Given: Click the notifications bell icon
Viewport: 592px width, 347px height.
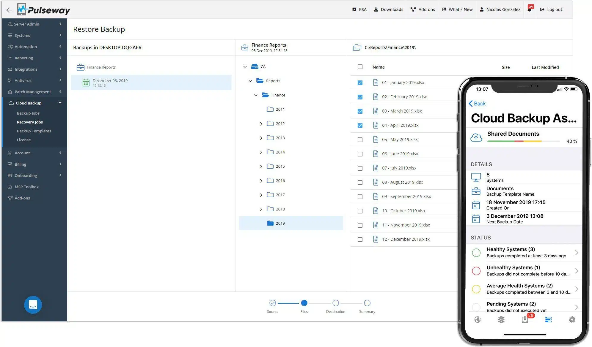Looking at the screenshot, I should [x=529, y=9].
